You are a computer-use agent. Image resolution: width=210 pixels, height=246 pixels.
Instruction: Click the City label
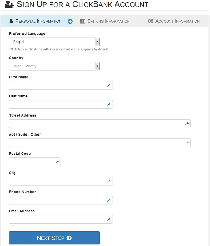(x=12, y=173)
